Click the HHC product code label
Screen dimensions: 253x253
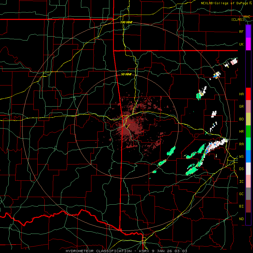pos(247,17)
